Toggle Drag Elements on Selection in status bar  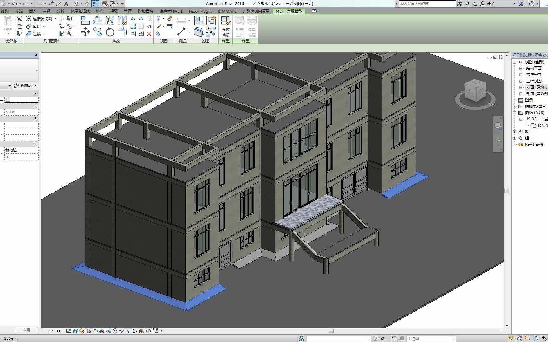tap(544, 339)
